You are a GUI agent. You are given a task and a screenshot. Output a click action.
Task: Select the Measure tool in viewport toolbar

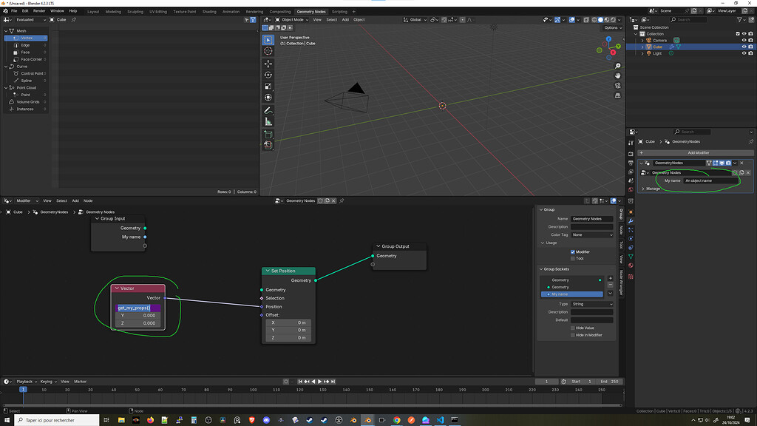[x=268, y=122]
